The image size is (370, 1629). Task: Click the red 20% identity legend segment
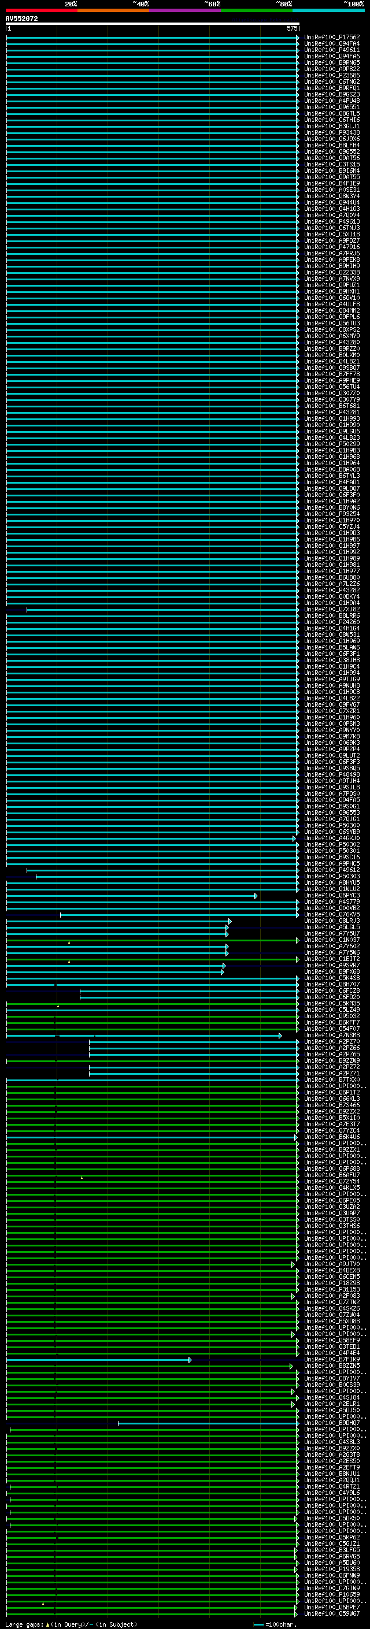tap(42, 10)
